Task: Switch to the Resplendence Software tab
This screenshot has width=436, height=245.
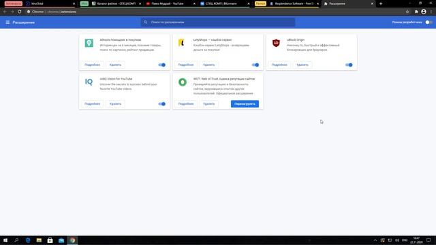Action: [x=294, y=3]
